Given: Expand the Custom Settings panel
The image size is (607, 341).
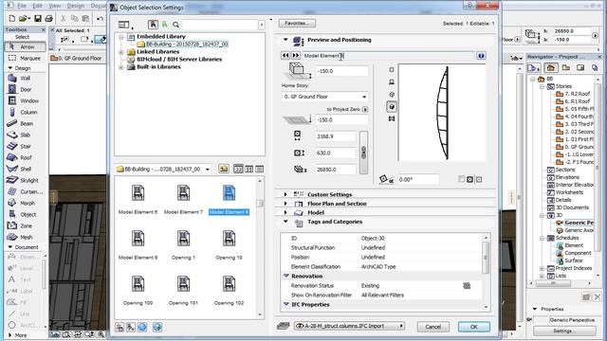Looking at the screenshot, I should point(285,194).
